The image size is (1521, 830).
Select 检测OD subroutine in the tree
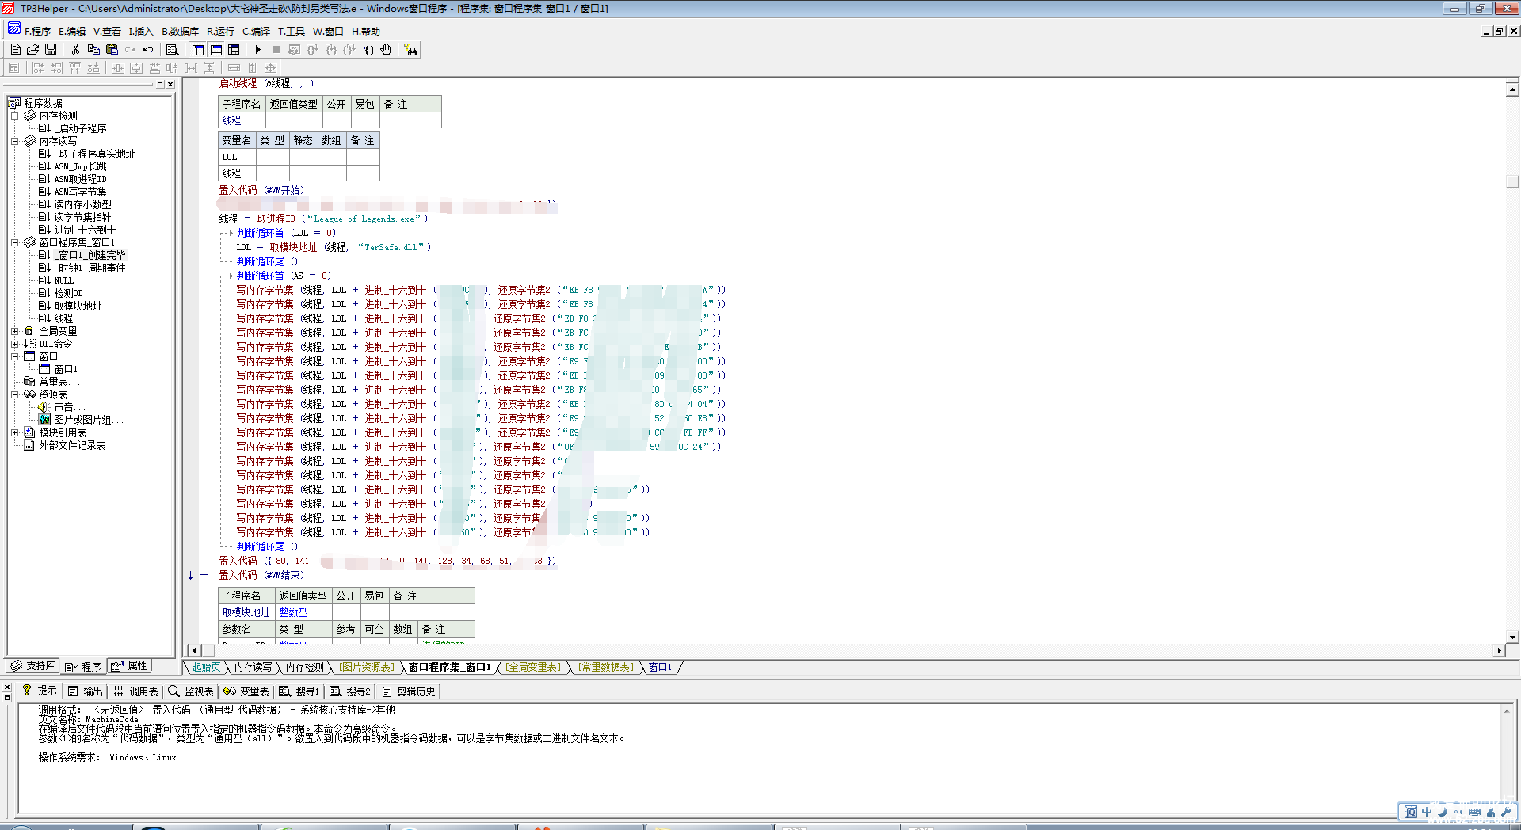tap(68, 293)
